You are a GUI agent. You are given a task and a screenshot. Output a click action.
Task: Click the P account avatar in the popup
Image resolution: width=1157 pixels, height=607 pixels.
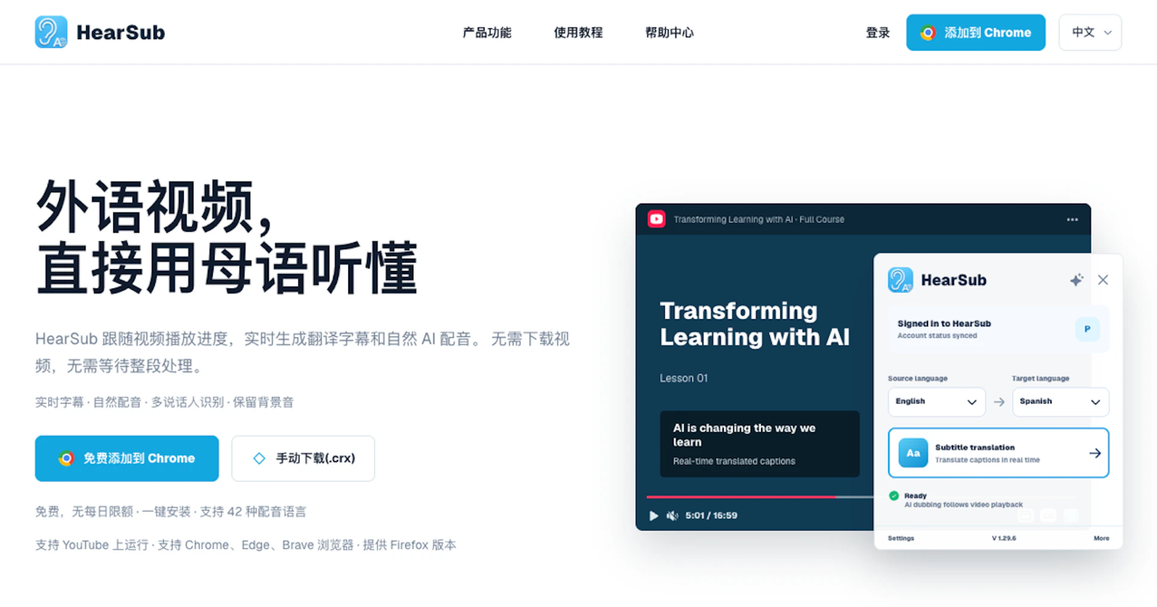tap(1087, 329)
